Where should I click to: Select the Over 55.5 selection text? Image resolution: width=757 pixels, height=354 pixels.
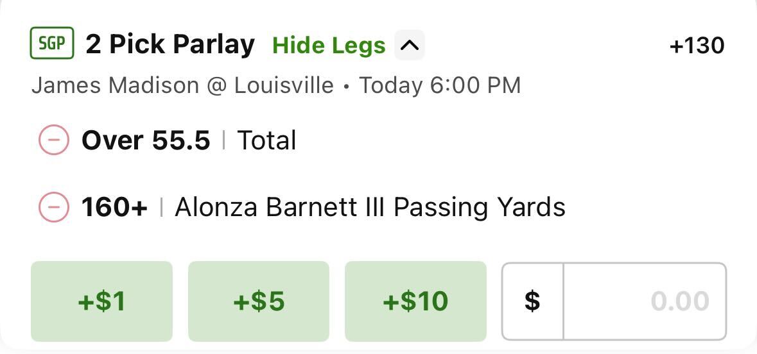point(146,140)
